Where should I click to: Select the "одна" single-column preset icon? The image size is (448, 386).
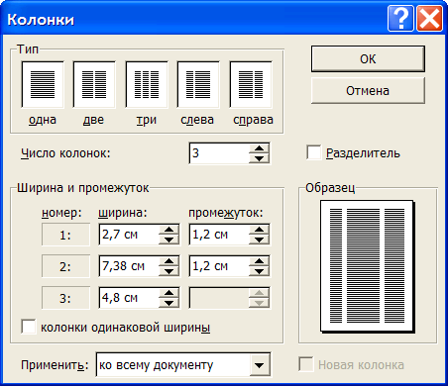point(43,84)
